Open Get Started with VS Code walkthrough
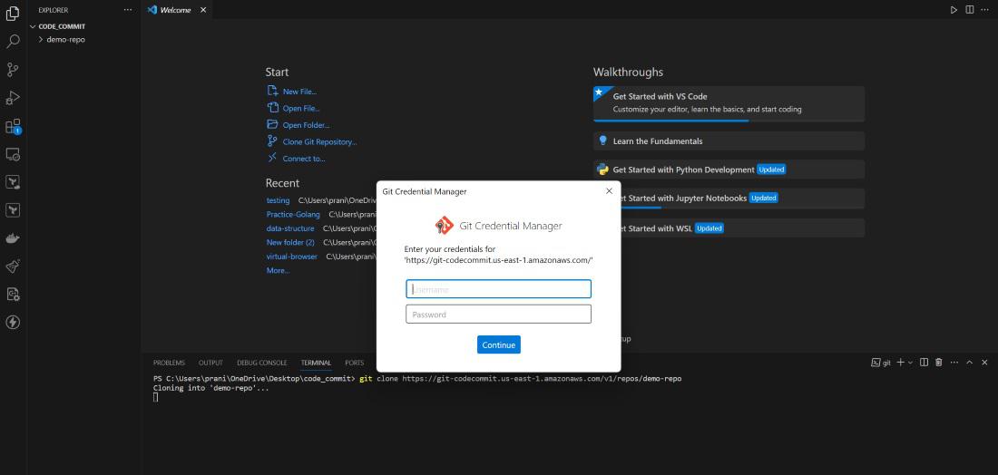 tap(729, 103)
